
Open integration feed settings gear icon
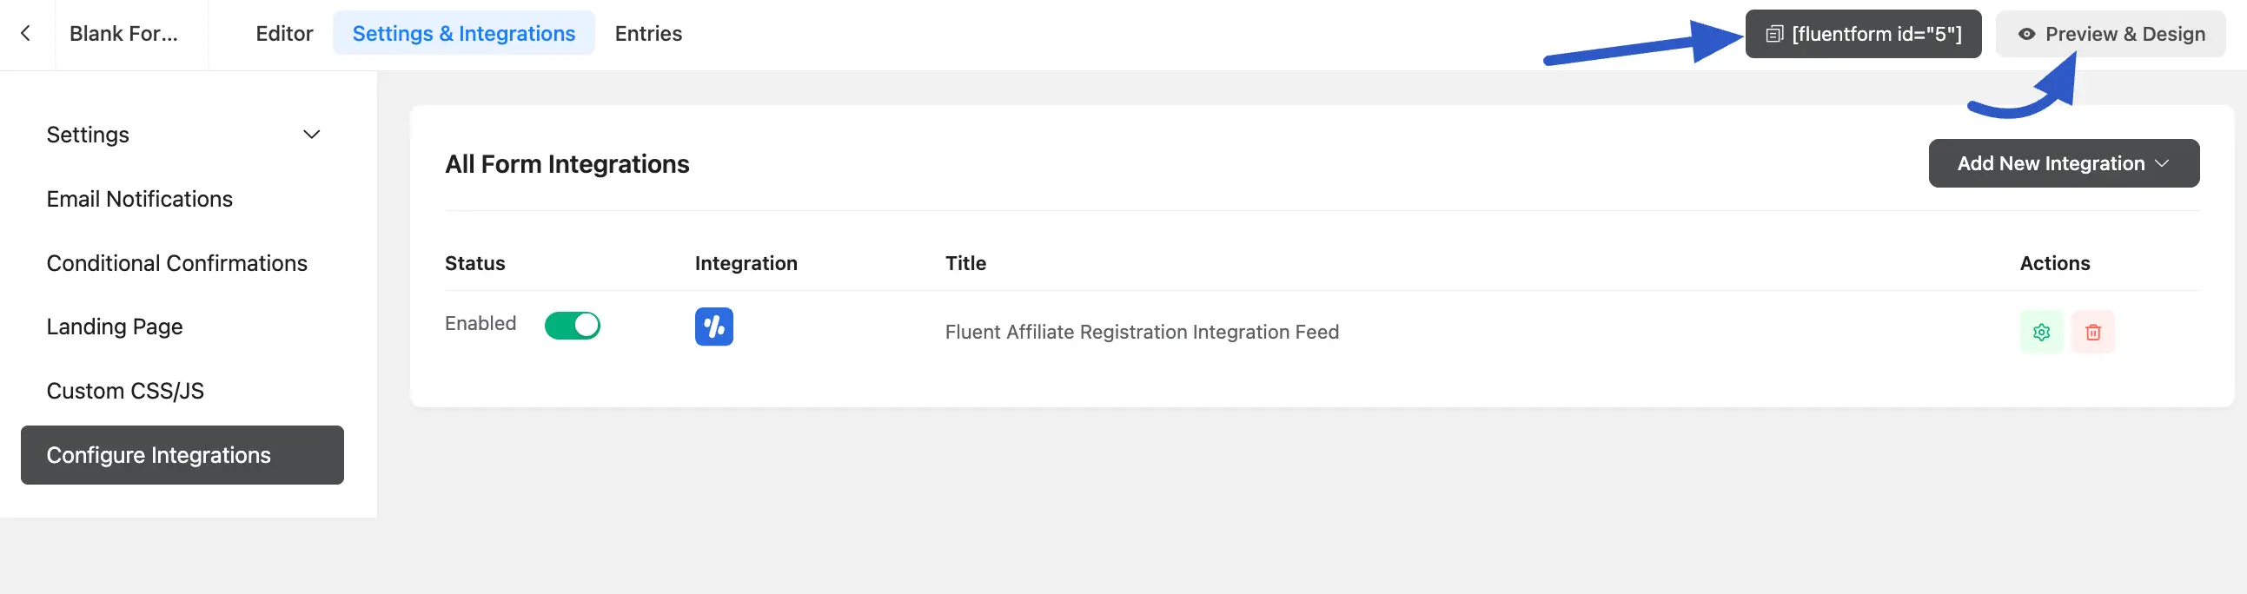2040,332
